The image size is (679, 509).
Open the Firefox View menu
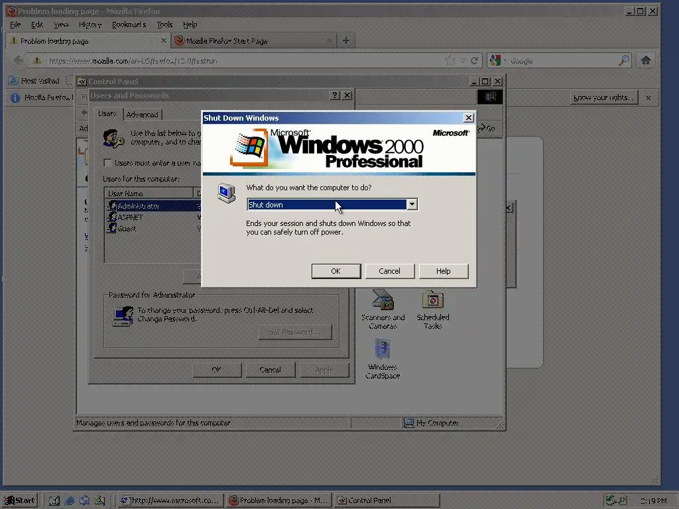pos(61,25)
